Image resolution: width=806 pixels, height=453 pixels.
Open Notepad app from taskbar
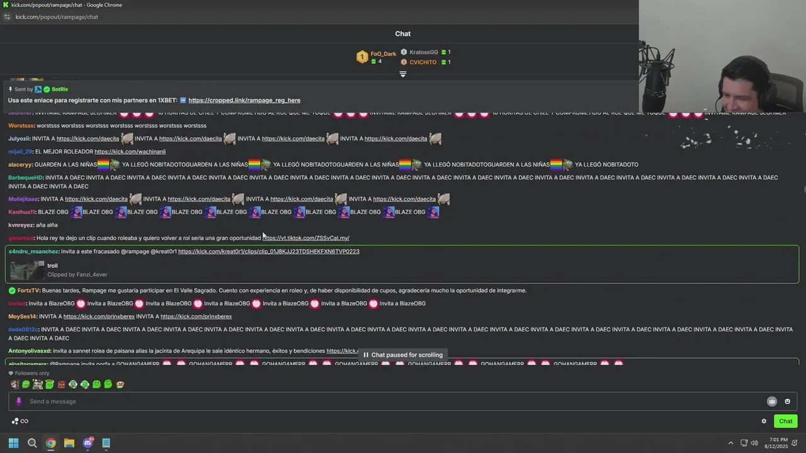(x=106, y=443)
